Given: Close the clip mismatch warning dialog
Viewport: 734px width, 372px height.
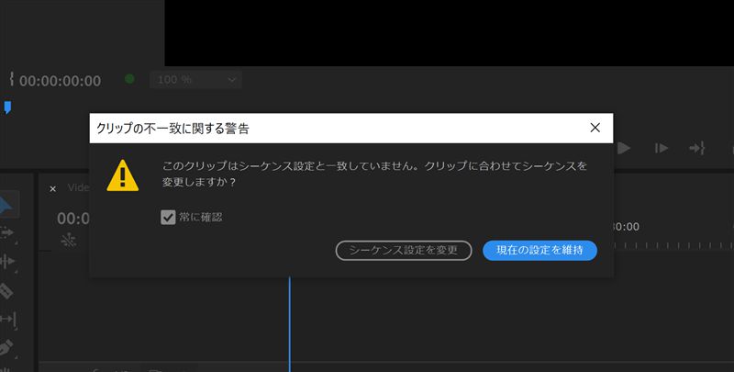Looking at the screenshot, I should tap(595, 128).
